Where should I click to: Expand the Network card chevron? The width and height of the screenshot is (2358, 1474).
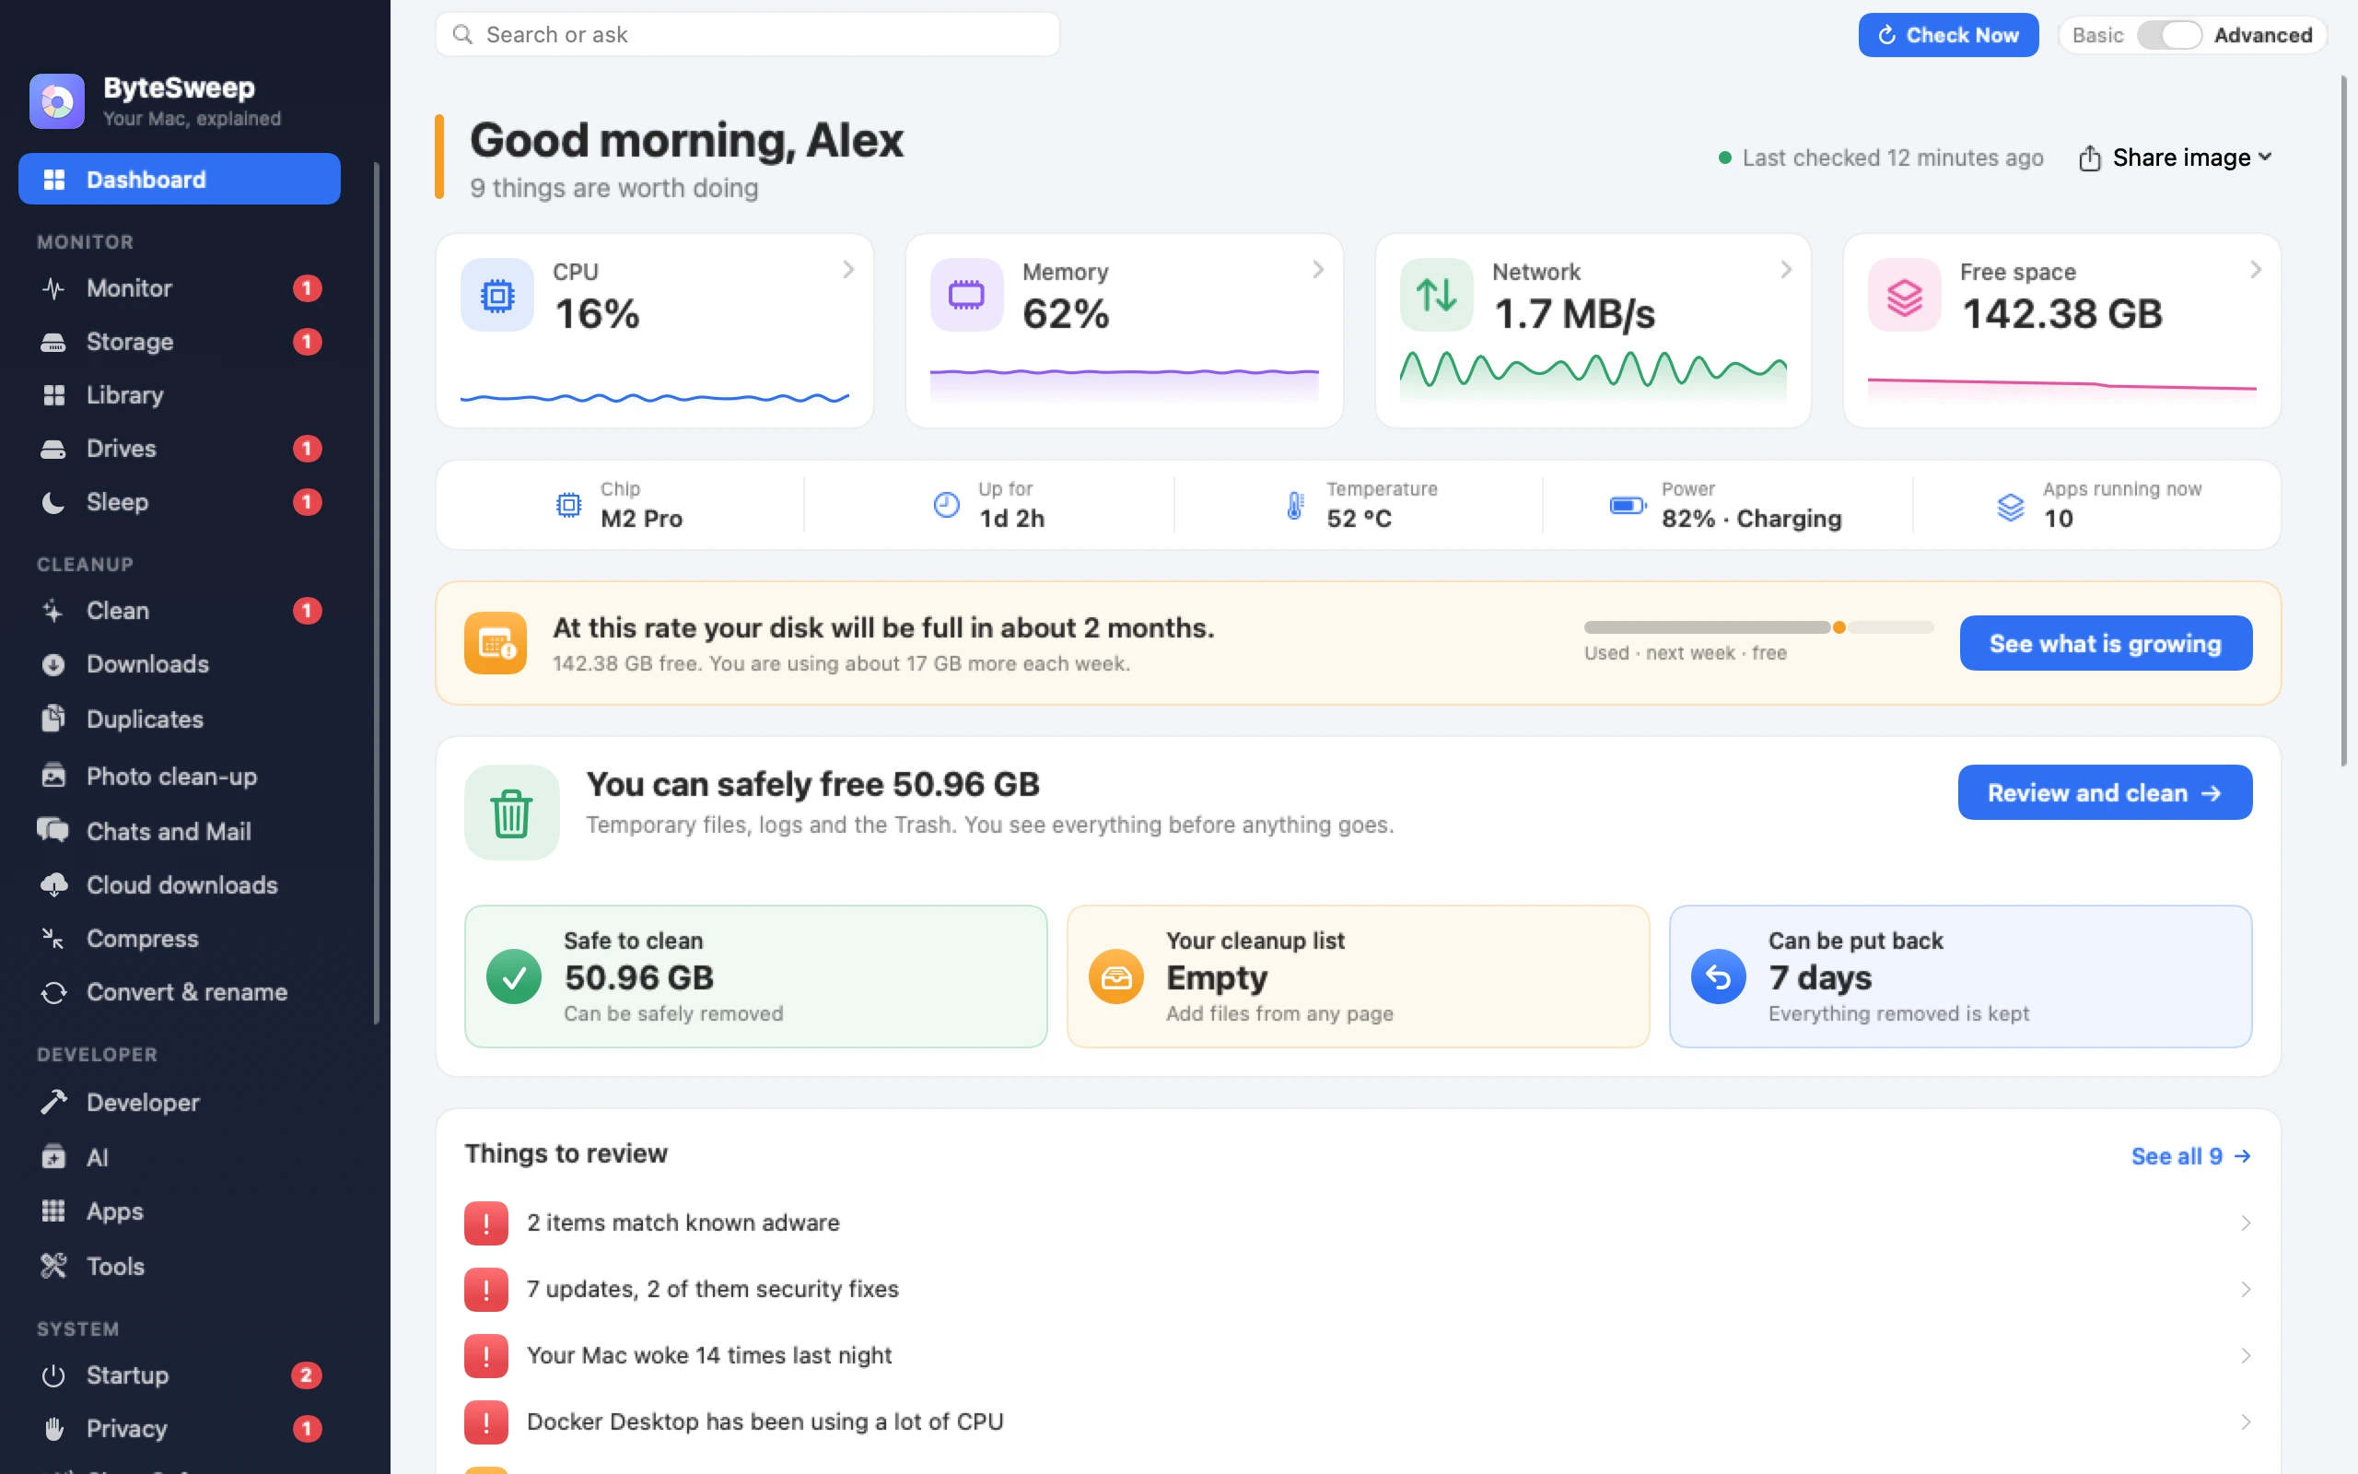pos(1785,270)
